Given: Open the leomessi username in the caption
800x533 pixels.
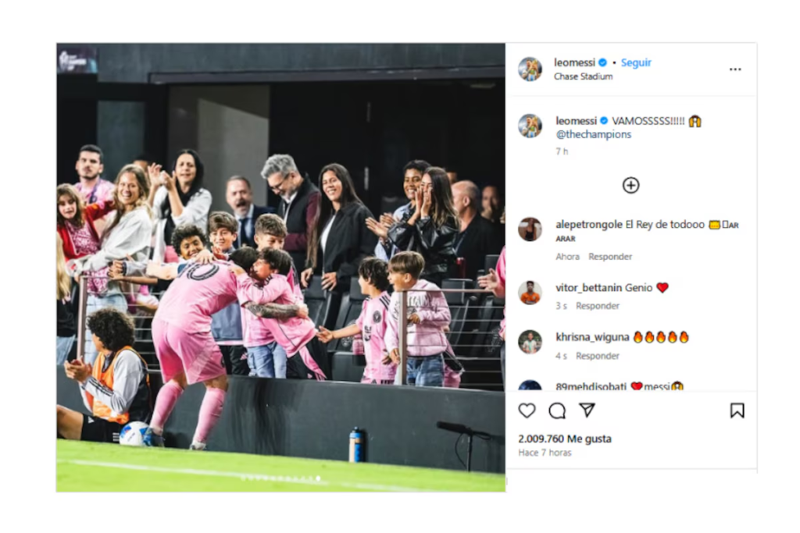Looking at the screenshot, I should click(x=576, y=121).
